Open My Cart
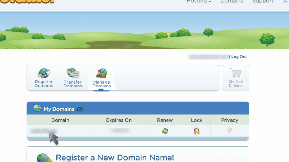This screenshot has height=162, width=289. point(235,78)
